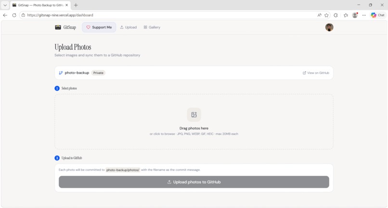Open browser Settings and more menu
Viewport: 388px width, 208px height.
pyautogui.click(x=364, y=15)
